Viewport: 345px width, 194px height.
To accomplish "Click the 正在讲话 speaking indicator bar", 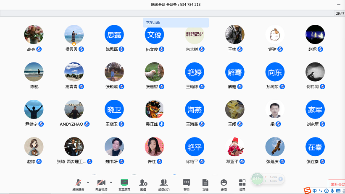I will click(176, 23).
